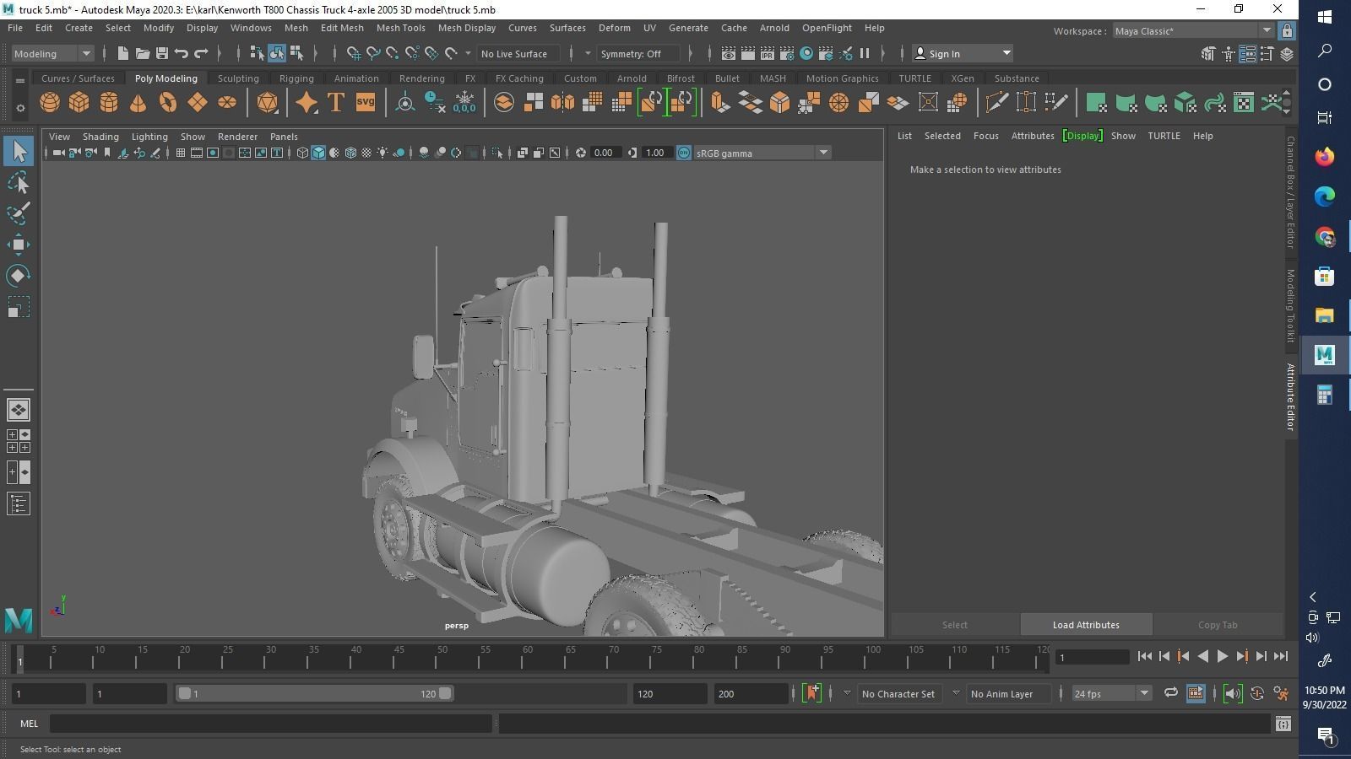Click the Save Scene icon
This screenshot has width=1351, height=759.
(162, 53)
